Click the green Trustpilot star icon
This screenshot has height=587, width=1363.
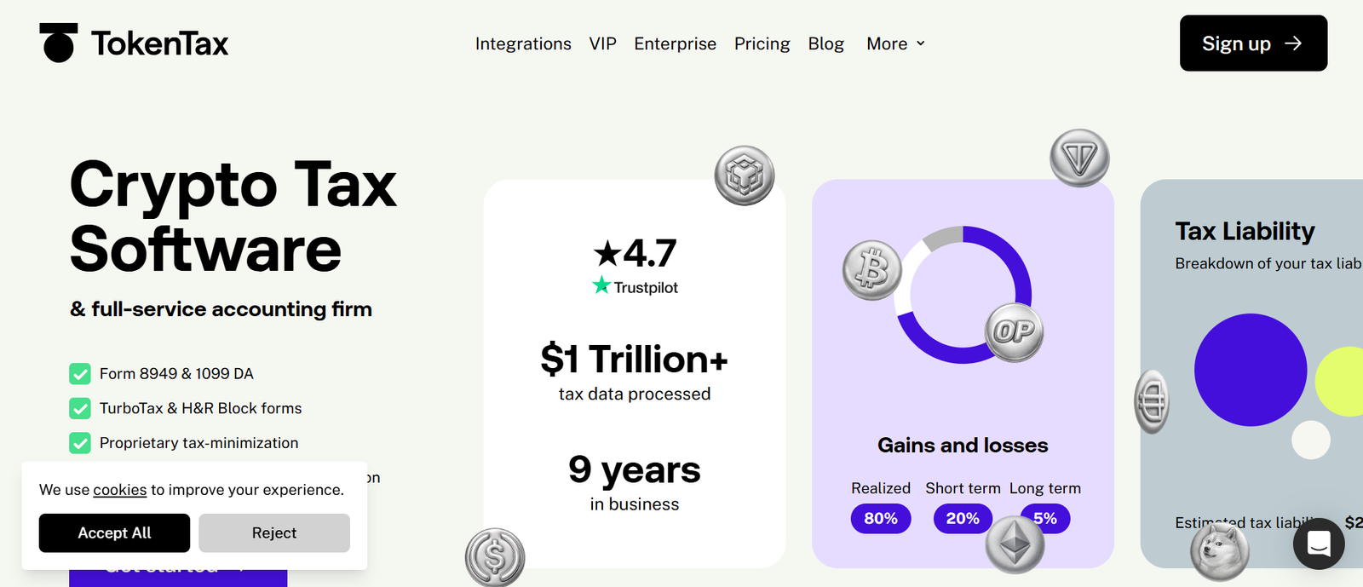(x=601, y=286)
